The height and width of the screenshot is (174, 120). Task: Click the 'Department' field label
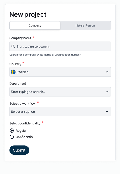tap(18, 84)
